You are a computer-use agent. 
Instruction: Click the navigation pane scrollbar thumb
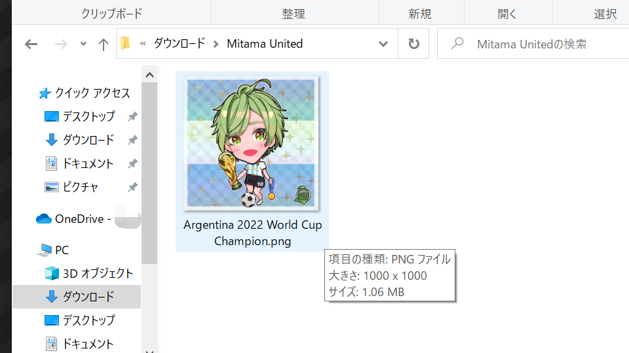149,173
